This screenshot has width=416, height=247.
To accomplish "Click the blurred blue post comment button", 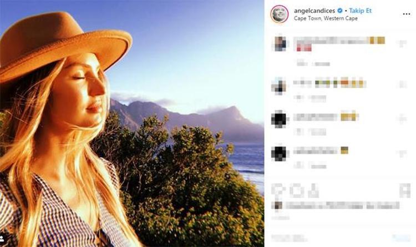I will 402,238.
